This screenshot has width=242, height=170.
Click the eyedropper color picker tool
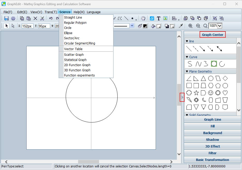181,26
